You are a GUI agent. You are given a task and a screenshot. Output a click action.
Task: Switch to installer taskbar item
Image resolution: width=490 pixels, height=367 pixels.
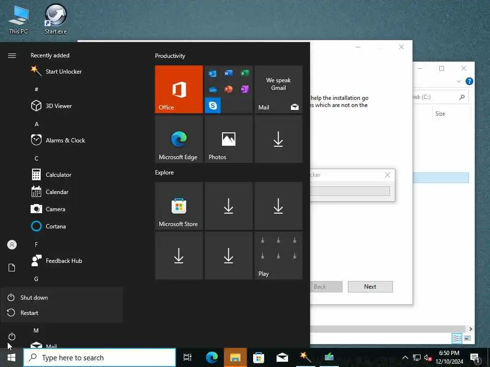(x=329, y=357)
